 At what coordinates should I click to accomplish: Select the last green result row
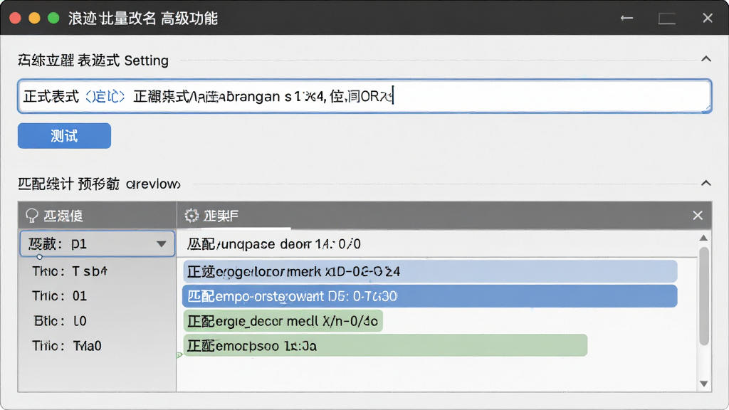coord(385,345)
